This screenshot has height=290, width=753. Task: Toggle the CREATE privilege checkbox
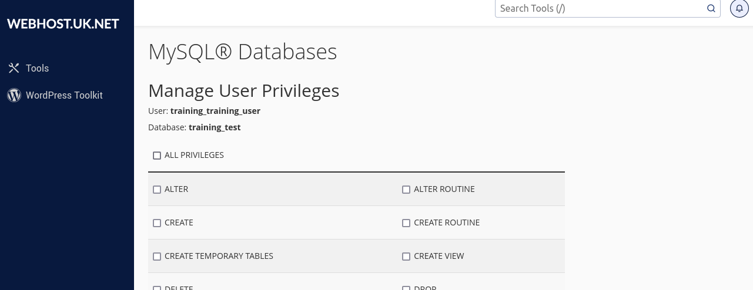point(157,223)
